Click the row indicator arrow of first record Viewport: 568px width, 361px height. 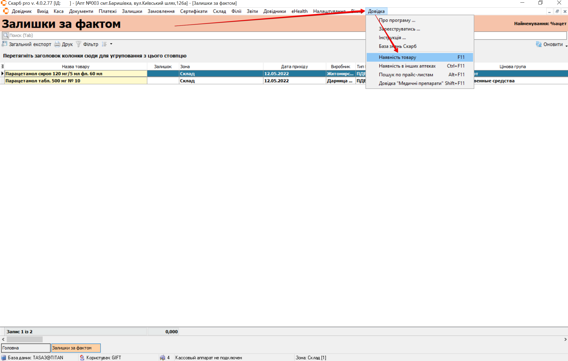point(2,74)
